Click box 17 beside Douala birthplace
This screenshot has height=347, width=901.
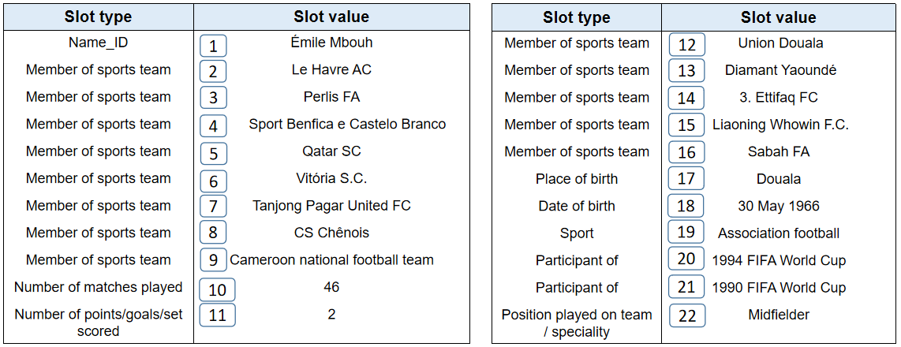pyautogui.click(x=686, y=179)
